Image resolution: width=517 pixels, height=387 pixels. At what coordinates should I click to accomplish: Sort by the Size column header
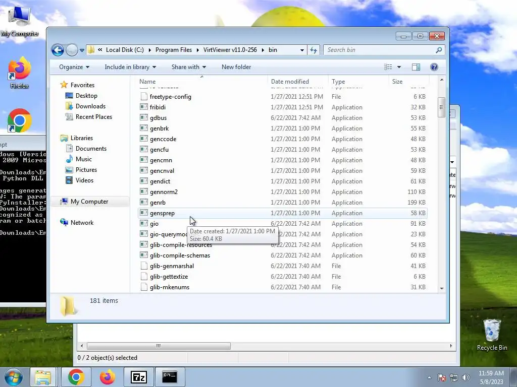409,81
